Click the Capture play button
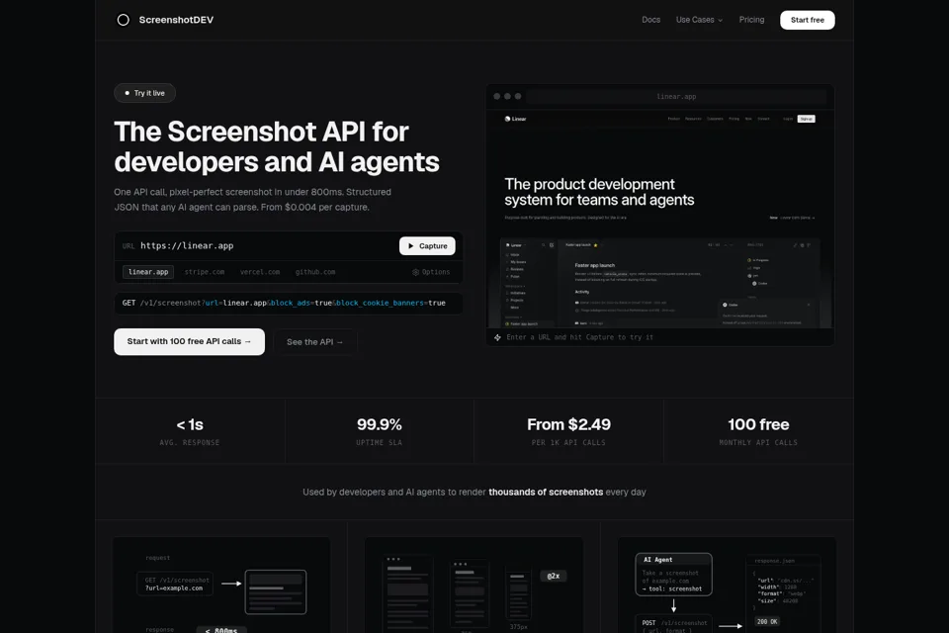Image resolution: width=949 pixels, height=633 pixels. pyautogui.click(x=427, y=246)
